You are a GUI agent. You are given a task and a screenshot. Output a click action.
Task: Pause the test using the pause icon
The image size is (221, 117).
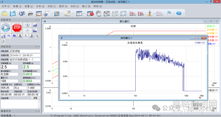coord(27,25)
